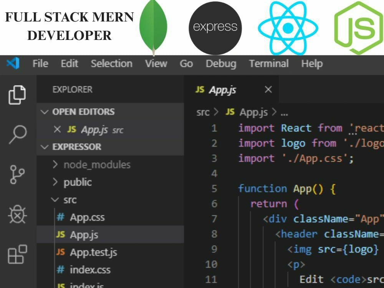The width and height of the screenshot is (384, 288).
Task: Expand the node_modules folder
Action: pos(110,165)
